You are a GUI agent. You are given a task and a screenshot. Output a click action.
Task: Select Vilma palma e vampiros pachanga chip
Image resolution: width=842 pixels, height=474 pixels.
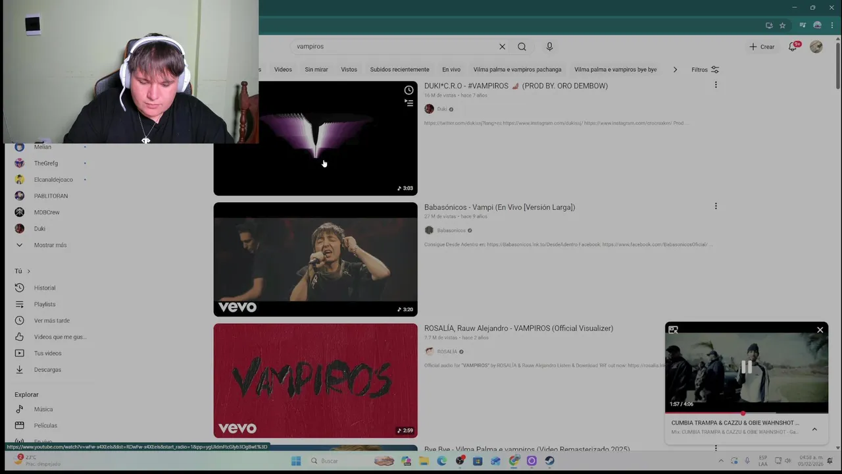click(x=518, y=70)
